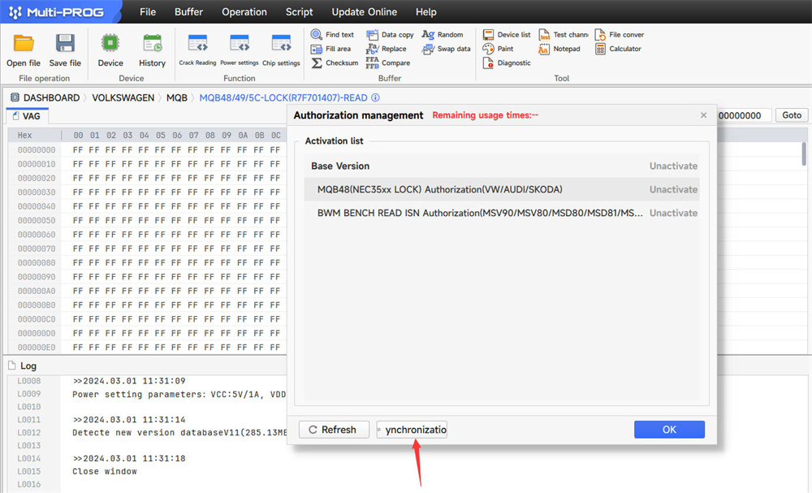Click the Multi-PROG logo
This screenshot has width=812, height=493.
pos(57,12)
